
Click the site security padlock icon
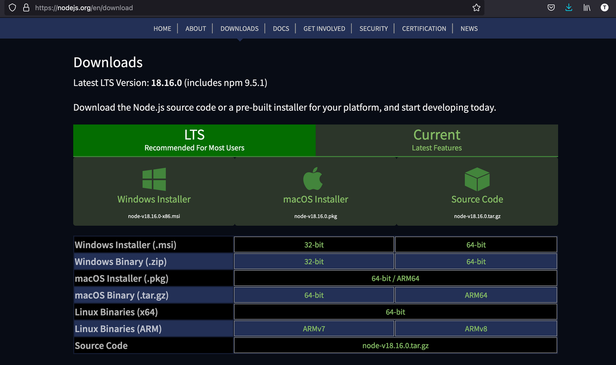[26, 8]
